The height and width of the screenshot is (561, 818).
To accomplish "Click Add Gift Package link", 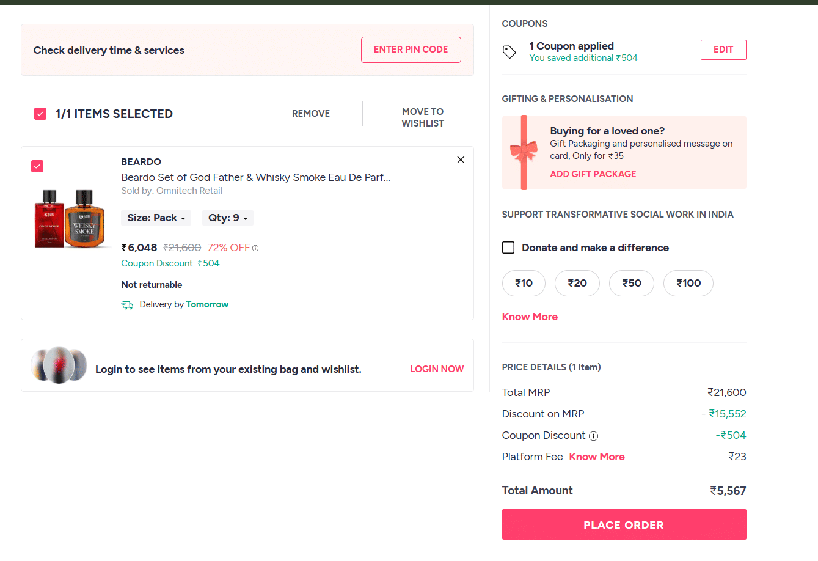I will point(593,174).
